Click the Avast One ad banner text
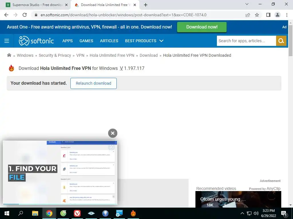The width and height of the screenshot is (293, 219). click(89, 27)
